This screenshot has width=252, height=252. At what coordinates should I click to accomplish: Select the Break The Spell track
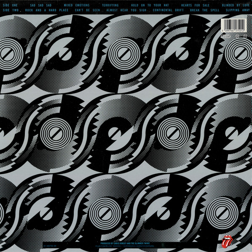coord(205,10)
